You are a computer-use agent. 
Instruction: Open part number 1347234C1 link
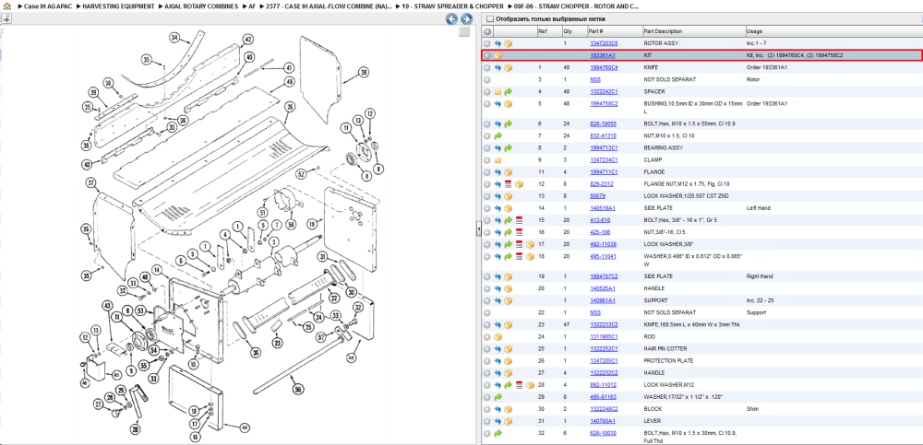[x=604, y=160]
